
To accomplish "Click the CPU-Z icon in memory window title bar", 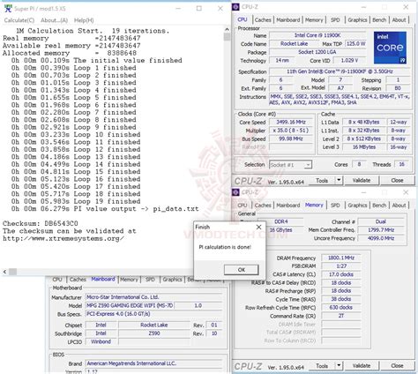I will (235, 192).
